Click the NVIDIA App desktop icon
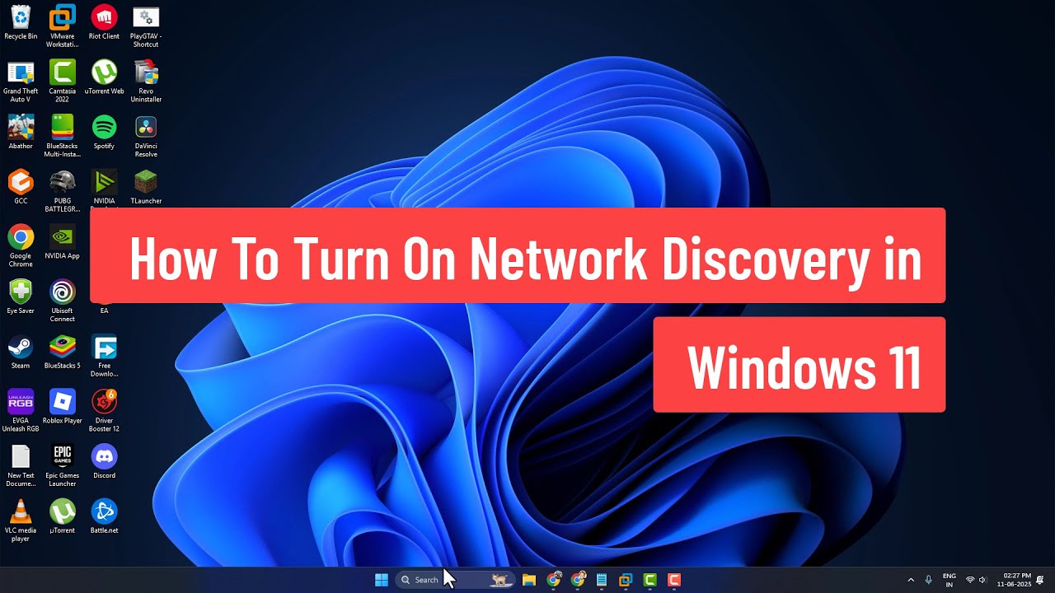Viewport: 1055px width, 593px height. [x=62, y=242]
